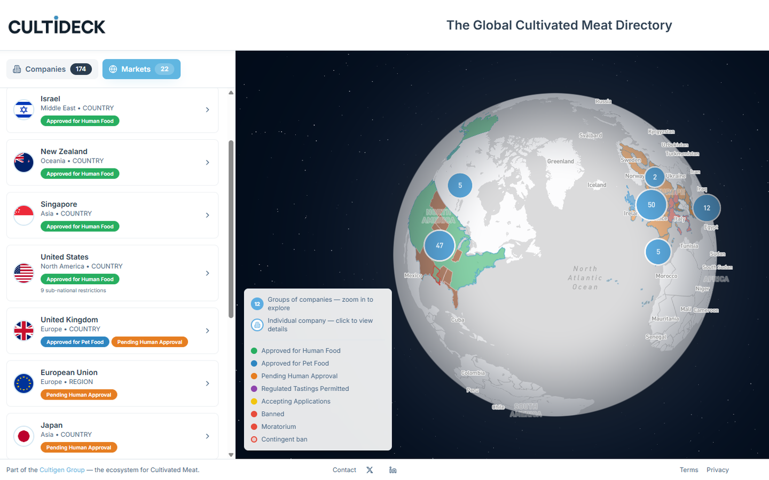
Task: Click the 2 company cluster near Norway
Action: pos(655,177)
